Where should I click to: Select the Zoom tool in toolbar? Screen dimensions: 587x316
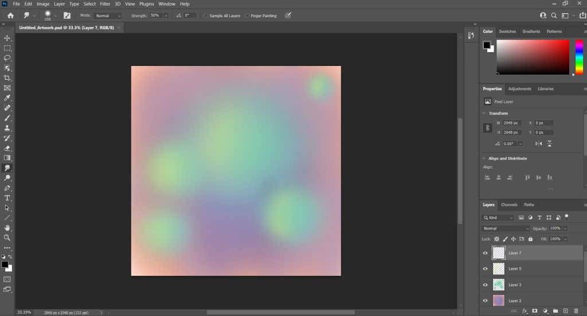[7, 237]
